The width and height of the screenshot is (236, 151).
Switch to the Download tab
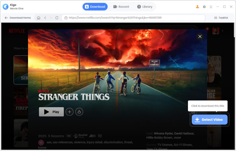[95, 7]
